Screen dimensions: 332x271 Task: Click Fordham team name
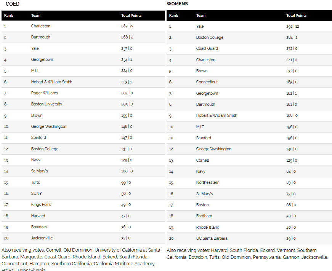point(204,216)
